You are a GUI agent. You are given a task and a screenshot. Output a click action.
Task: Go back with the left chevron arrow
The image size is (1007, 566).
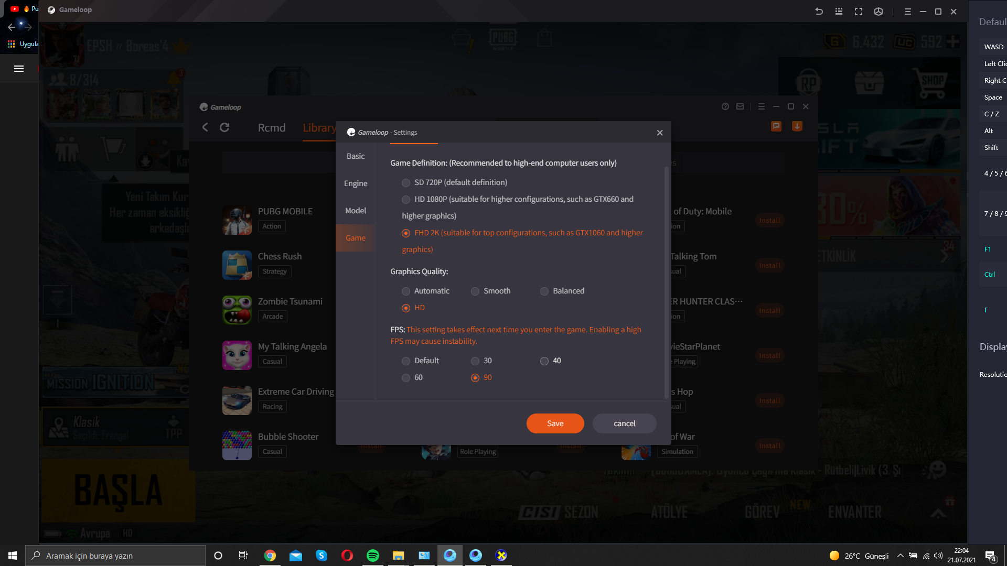tap(205, 127)
